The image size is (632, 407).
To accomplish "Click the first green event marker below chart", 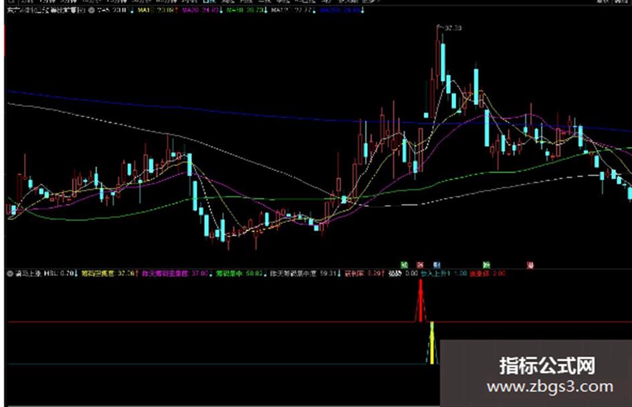I will tap(404, 265).
